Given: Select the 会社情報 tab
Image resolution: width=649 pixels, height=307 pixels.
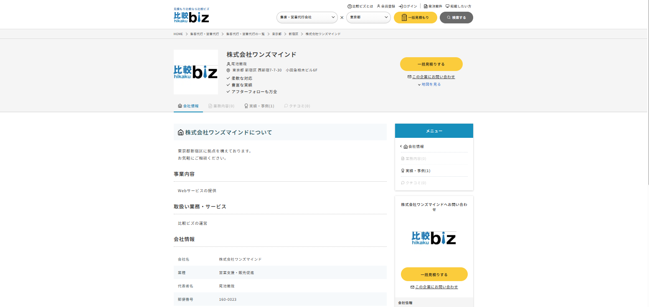Looking at the screenshot, I should [x=188, y=106].
